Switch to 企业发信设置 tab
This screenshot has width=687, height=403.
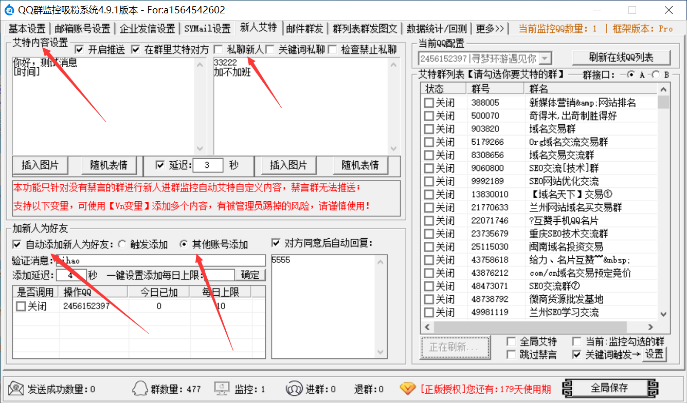(x=147, y=29)
